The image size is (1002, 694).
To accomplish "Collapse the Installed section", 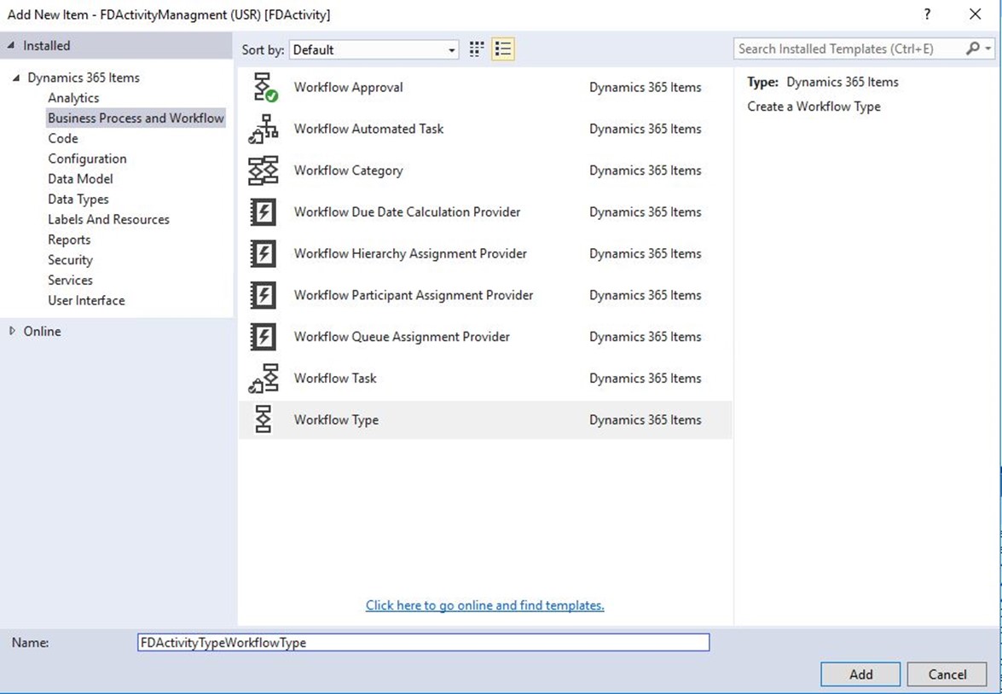I will (x=11, y=45).
